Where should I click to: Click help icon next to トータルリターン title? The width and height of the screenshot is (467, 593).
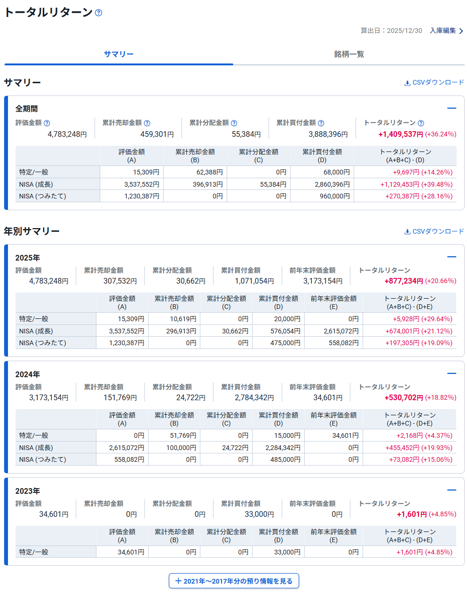pyautogui.click(x=98, y=13)
